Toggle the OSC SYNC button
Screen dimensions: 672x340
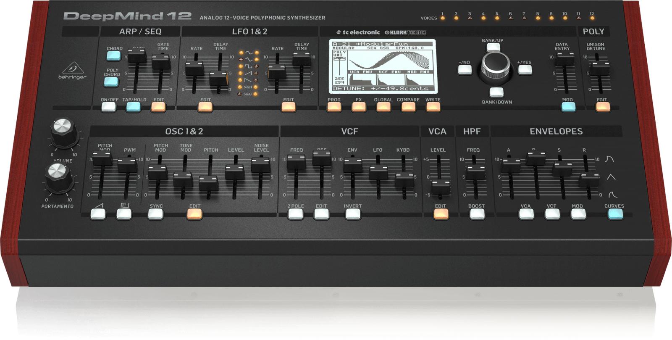click(x=155, y=213)
